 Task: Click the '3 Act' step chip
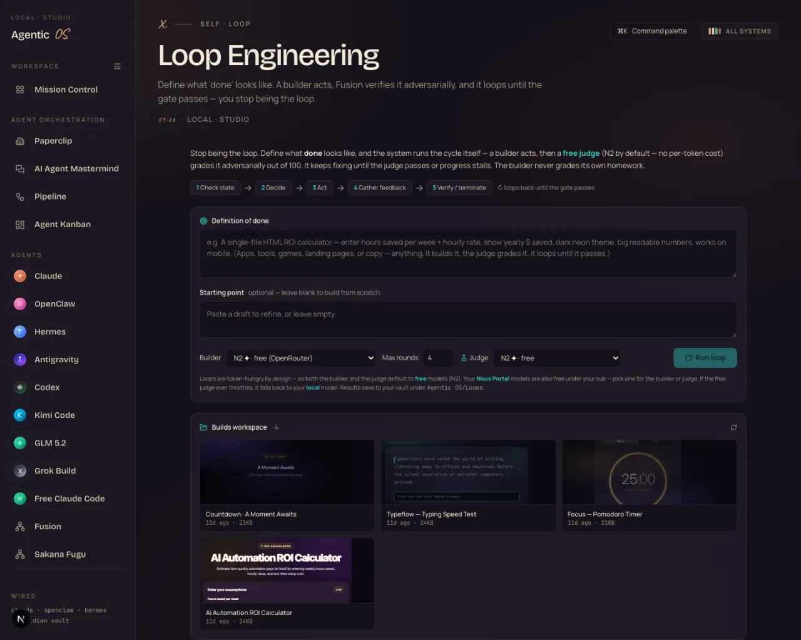[320, 188]
